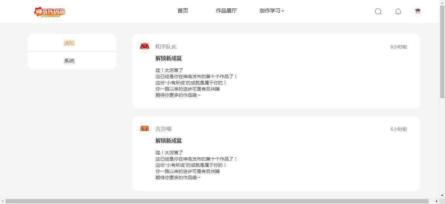Click the first notification's message body
The width and height of the screenshot is (445, 204).
pyautogui.click(x=196, y=83)
